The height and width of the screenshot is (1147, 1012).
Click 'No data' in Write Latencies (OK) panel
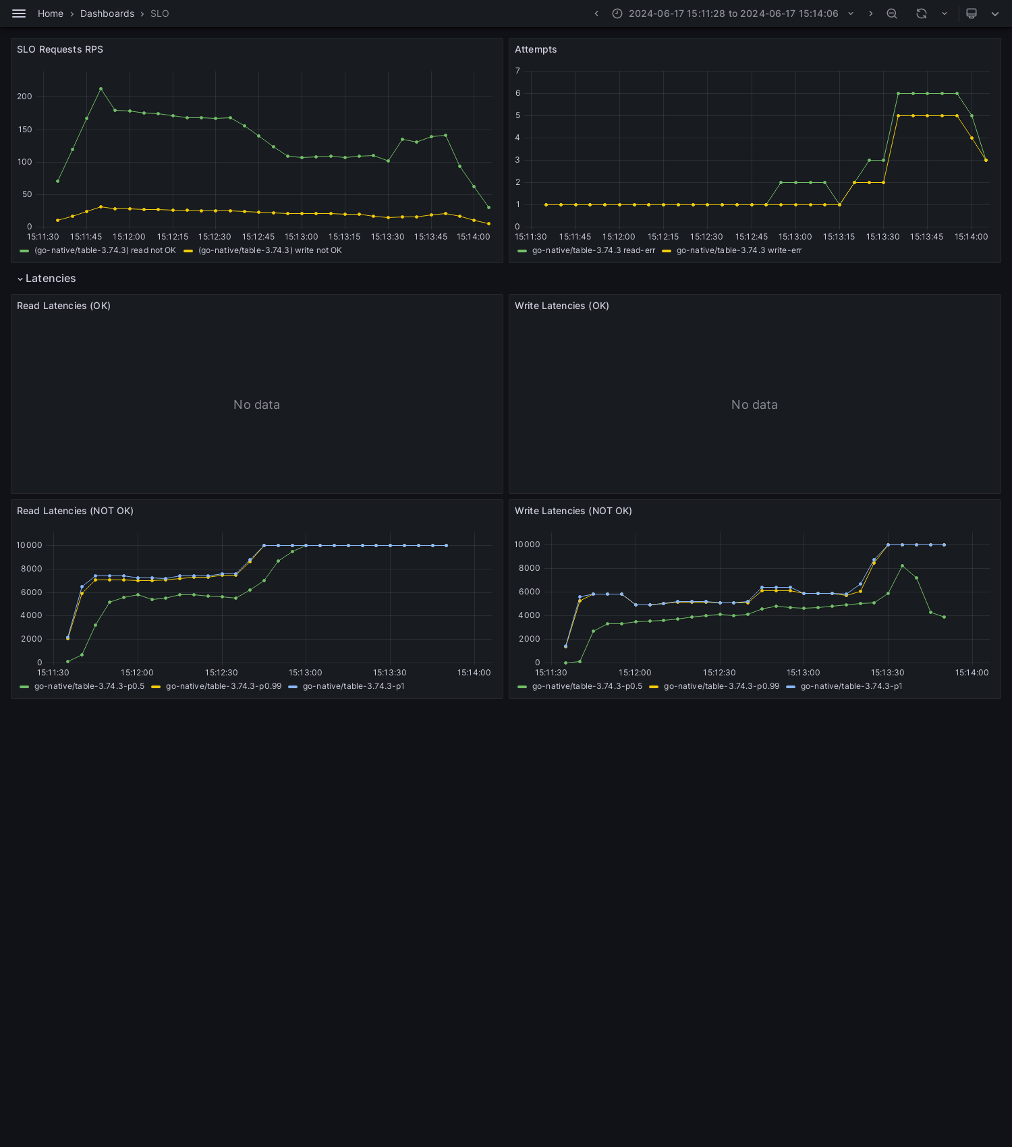tap(754, 405)
